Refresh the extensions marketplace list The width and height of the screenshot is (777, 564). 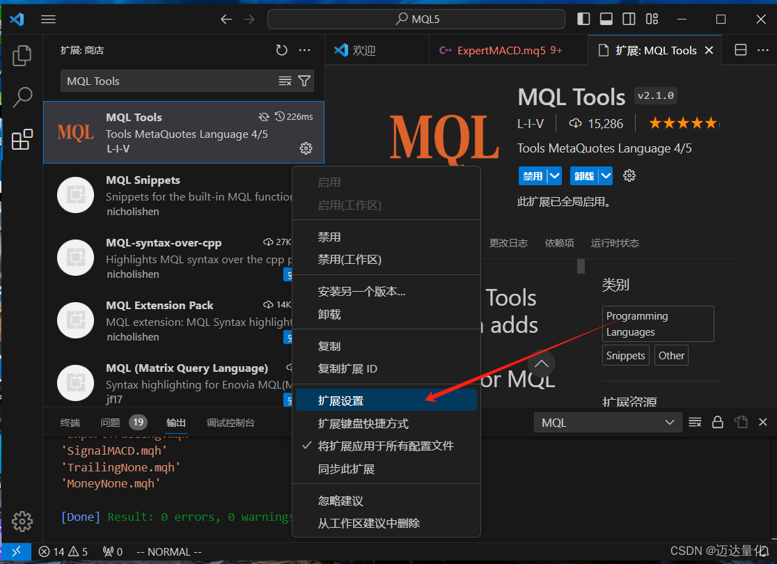pos(281,50)
